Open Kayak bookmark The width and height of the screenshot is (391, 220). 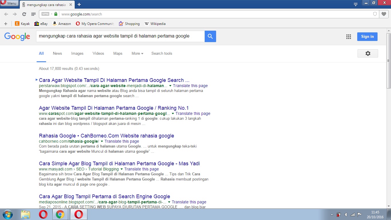coord(22,24)
